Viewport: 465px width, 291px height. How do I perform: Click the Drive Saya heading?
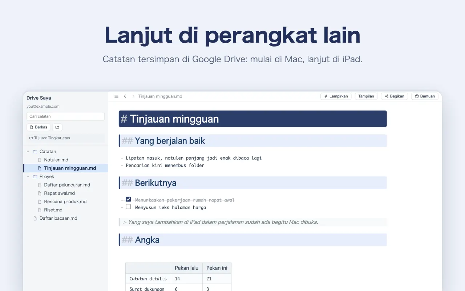point(39,98)
